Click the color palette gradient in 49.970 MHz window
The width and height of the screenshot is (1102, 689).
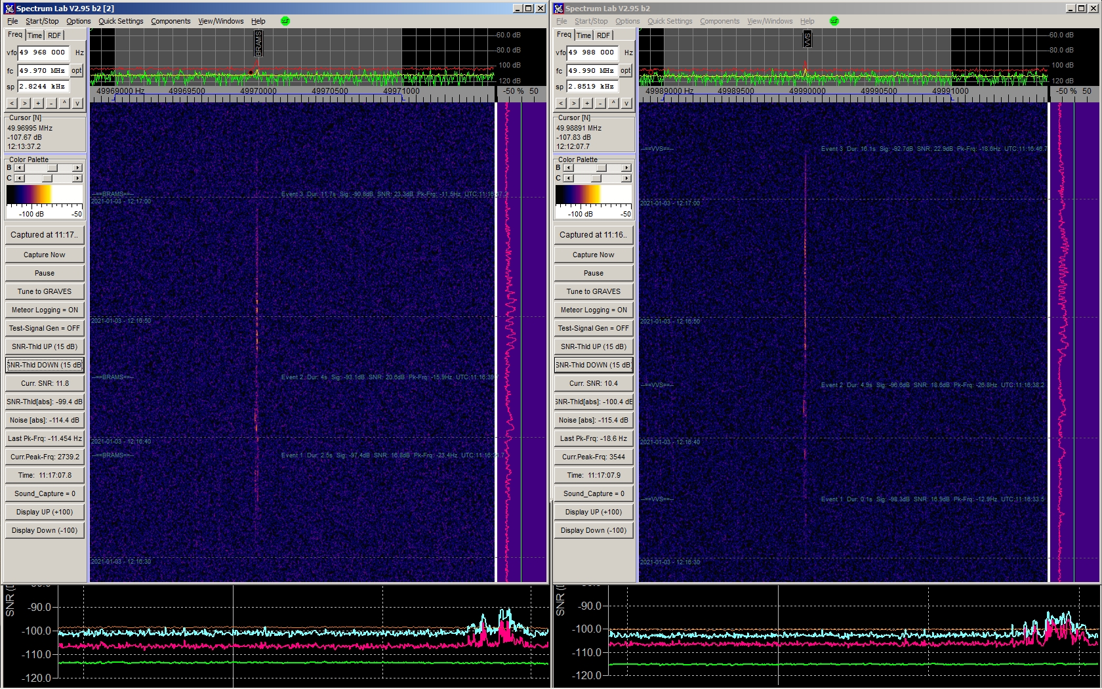[45, 194]
